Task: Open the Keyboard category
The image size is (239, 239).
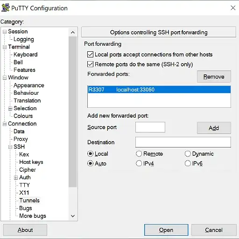Action: (26, 55)
